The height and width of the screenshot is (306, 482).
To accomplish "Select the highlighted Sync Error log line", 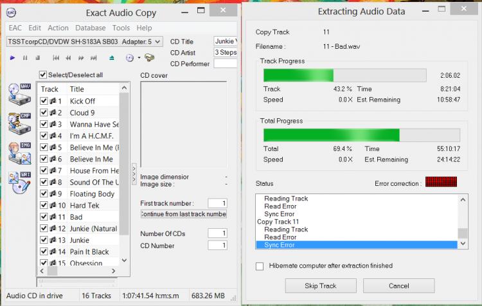I will (x=357, y=245).
